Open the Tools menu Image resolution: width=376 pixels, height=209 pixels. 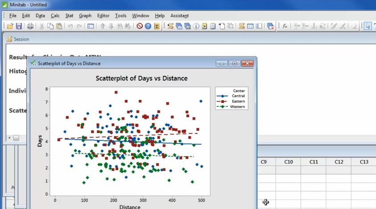point(121,16)
